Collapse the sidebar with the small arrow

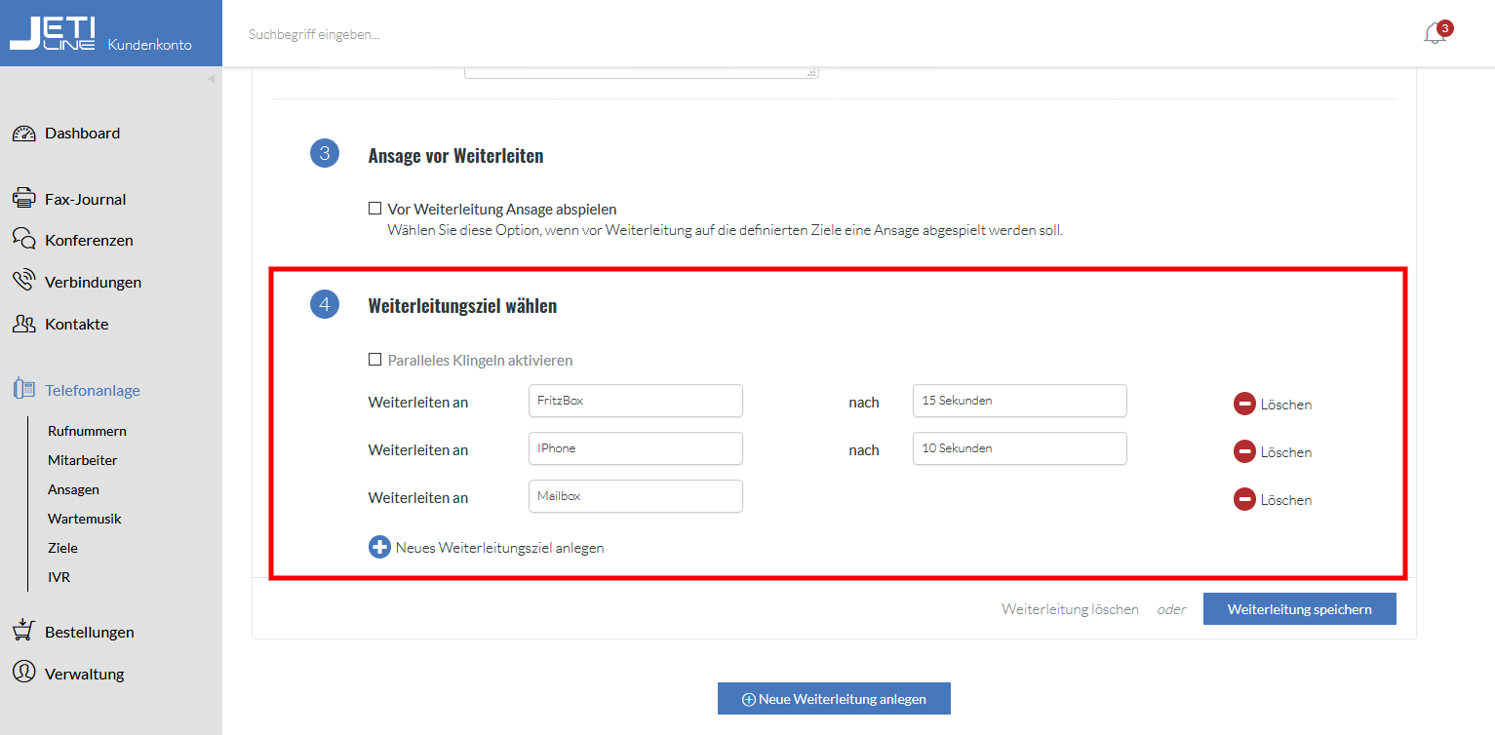[x=211, y=79]
